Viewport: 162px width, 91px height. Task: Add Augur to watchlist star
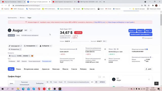coord(31,30)
